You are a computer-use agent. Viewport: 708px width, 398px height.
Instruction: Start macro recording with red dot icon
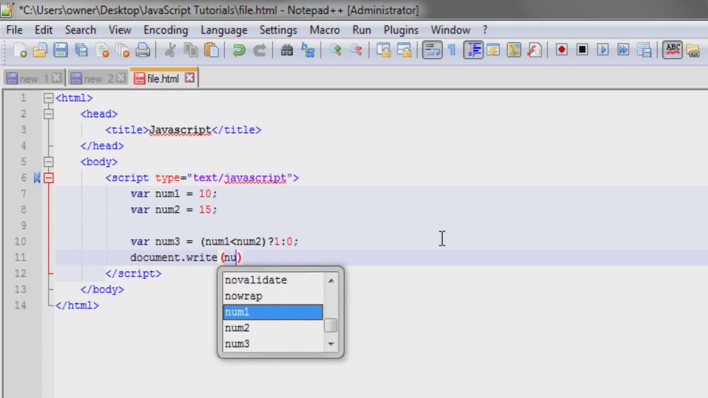[561, 50]
